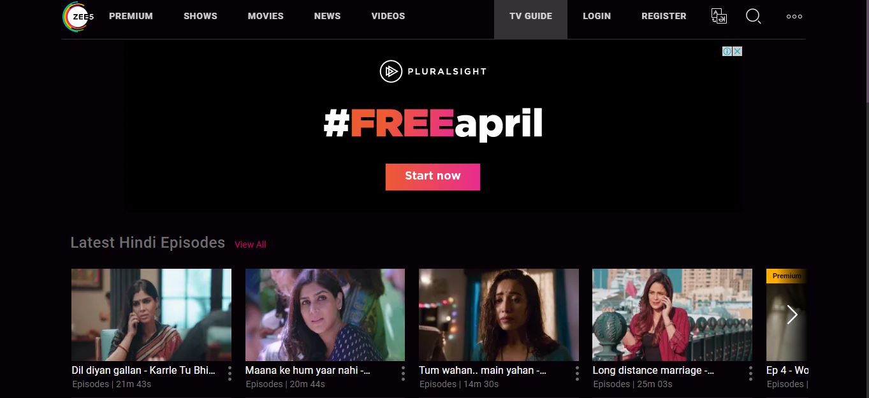The image size is (869, 398).
Task: Click the Register link
Action: click(664, 16)
